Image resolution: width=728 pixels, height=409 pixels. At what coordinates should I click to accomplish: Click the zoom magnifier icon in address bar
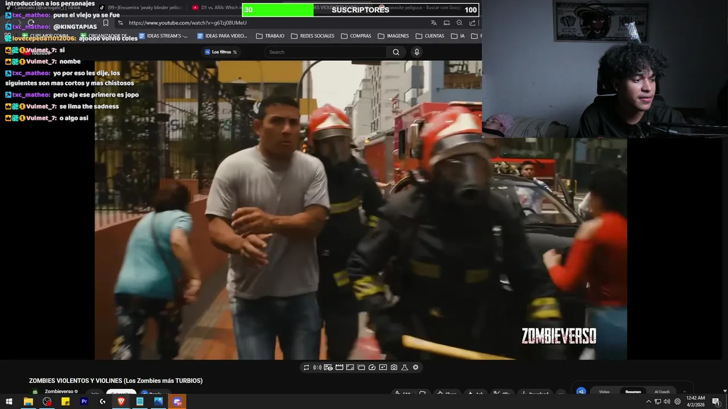(x=459, y=23)
